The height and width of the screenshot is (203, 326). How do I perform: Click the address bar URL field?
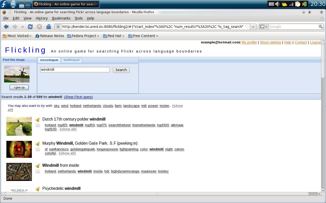pos(153,27)
